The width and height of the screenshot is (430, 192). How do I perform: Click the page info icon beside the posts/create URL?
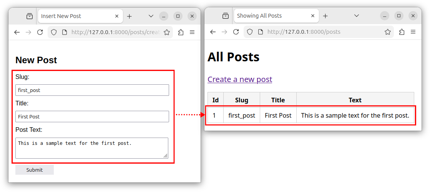pos(65,32)
